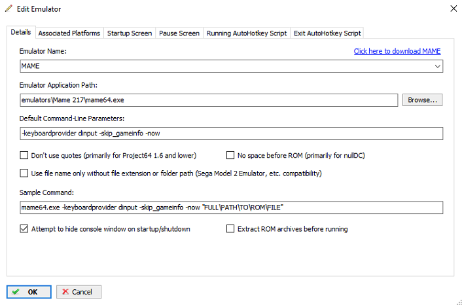Viewport: 462px width, 305px height.
Task: Click the Emulator Application Path field
Action: tap(209, 100)
